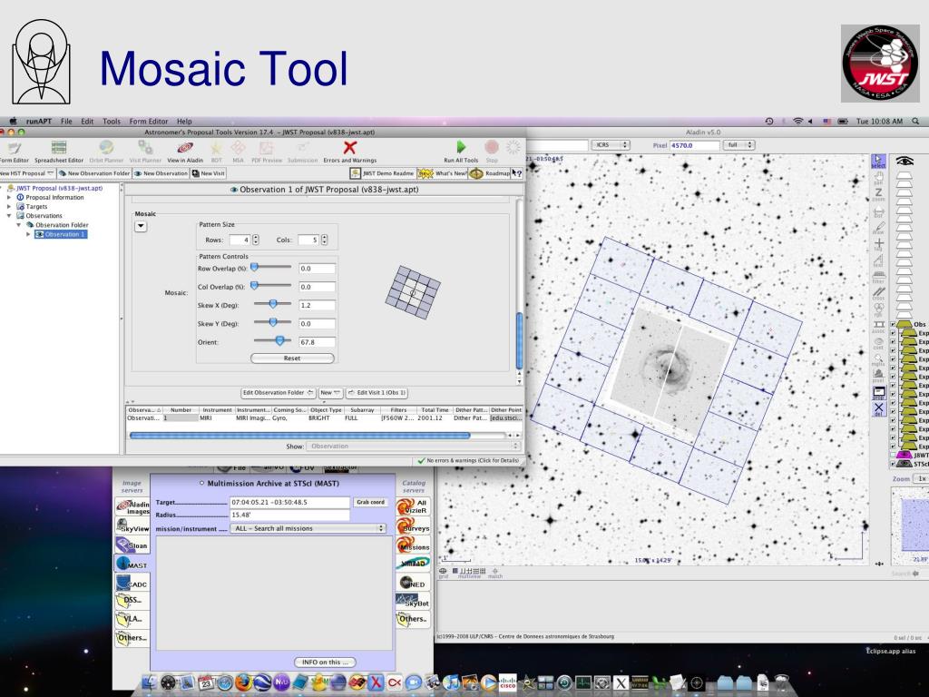Pick the pan hand tool in Aladin
Viewport: 929px width, 697px height.
[878, 178]
